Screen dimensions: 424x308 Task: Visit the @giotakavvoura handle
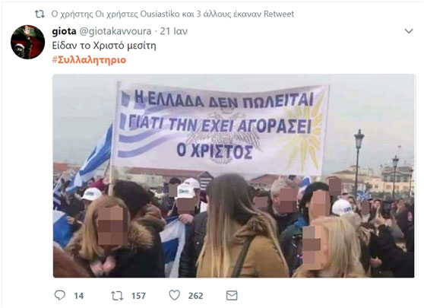coord(115,31)
